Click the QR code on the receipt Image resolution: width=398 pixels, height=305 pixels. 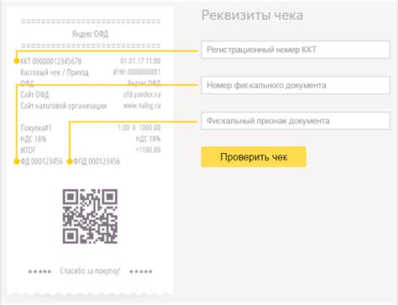click(90, 216)
